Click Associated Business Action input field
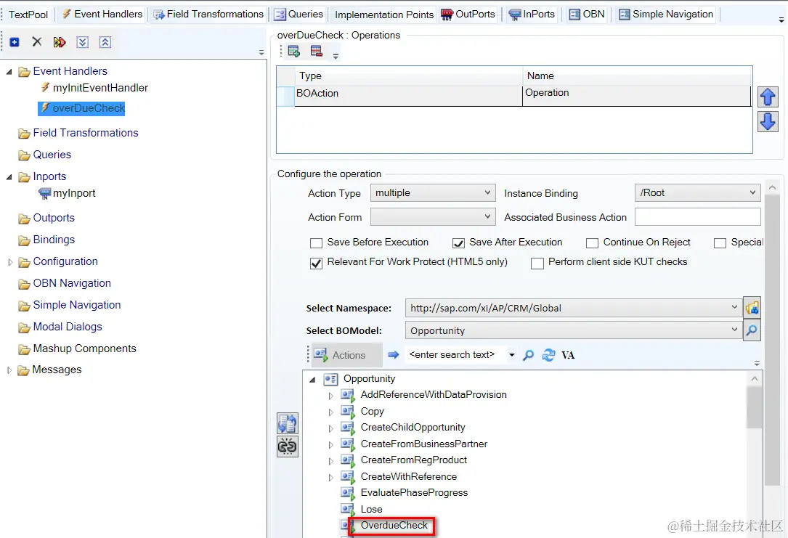 pos(697,217)
